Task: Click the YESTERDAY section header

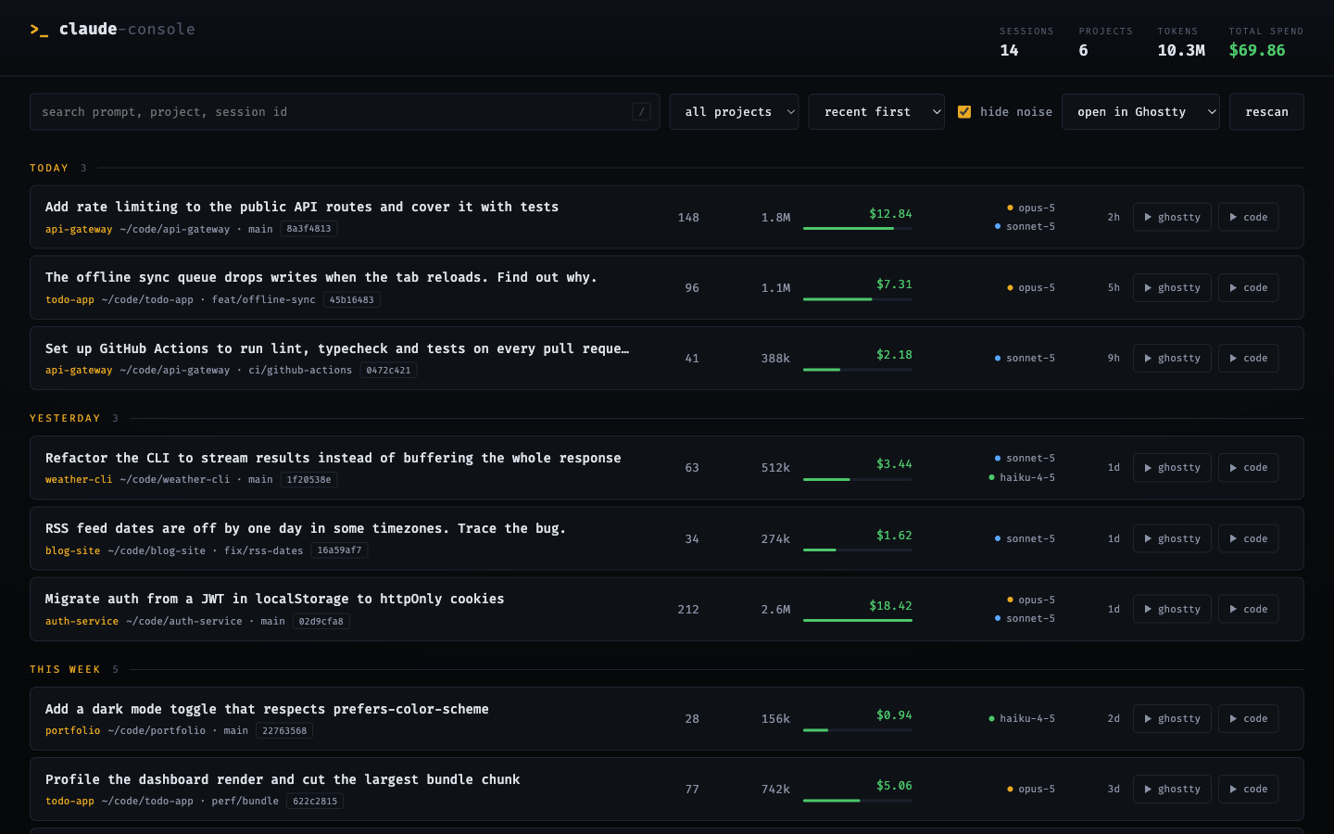Action: [x=65, y=418]
